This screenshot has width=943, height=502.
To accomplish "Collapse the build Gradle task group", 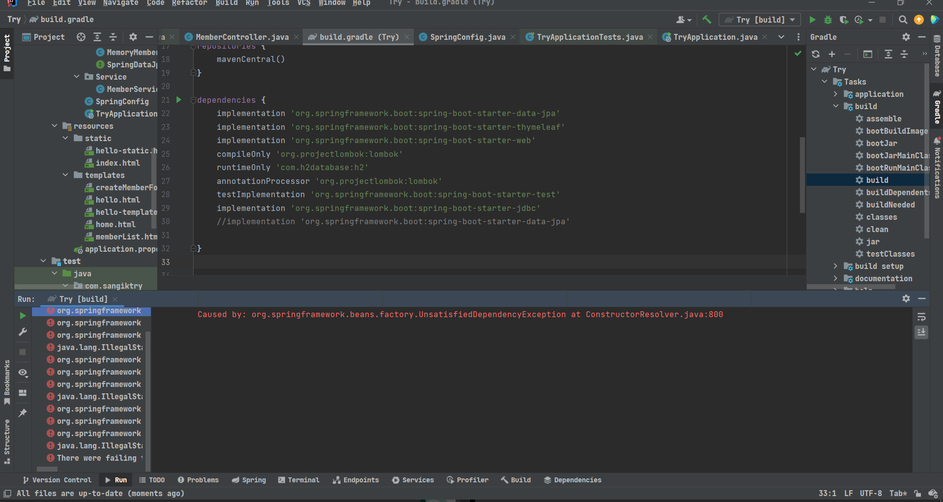I will click(835, 106).
